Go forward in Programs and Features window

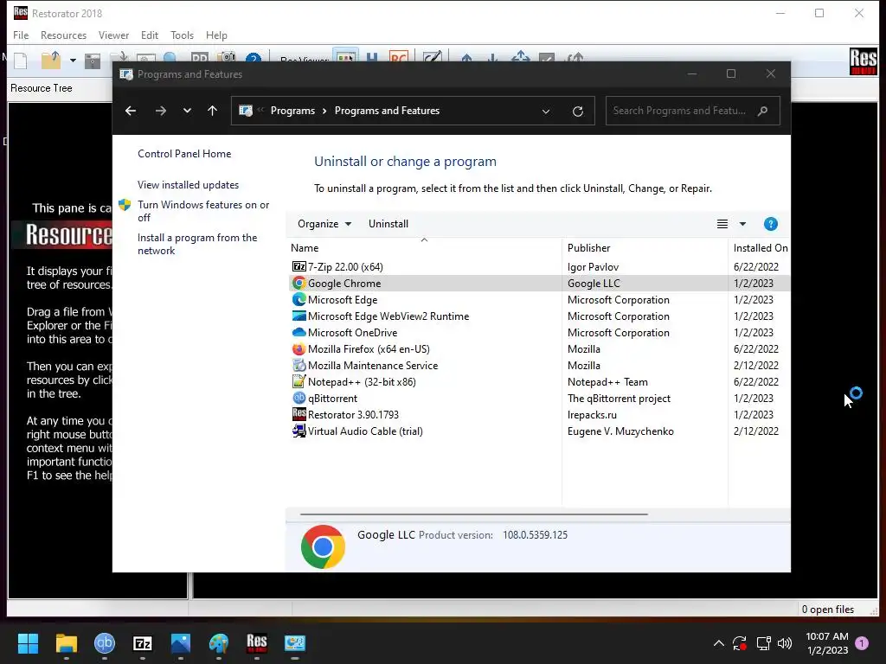pyautogui.click(x=160, y=111)
